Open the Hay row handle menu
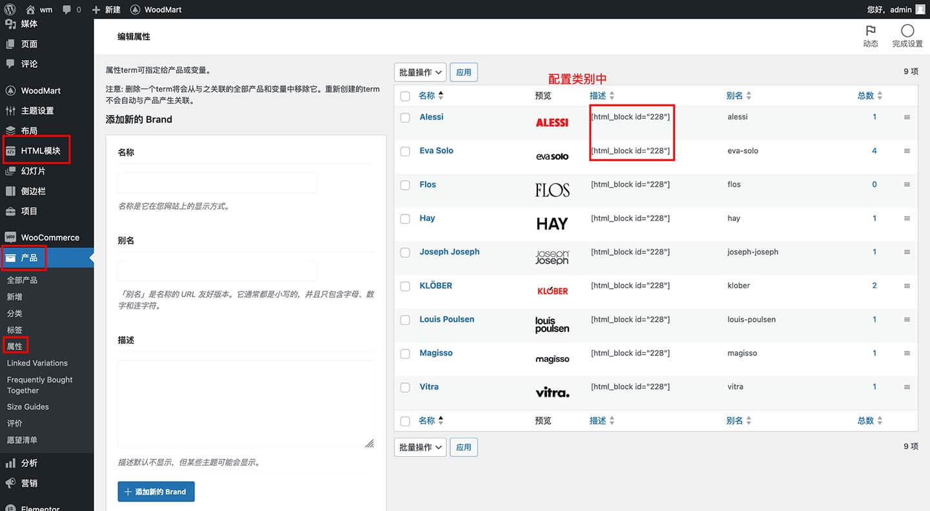The image size is (930, 511). [907, 218]
